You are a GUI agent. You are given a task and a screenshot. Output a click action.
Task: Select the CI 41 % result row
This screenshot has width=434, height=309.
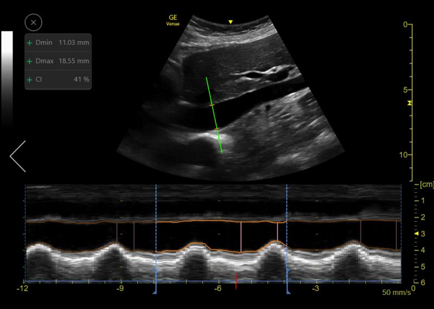pos(58,80)
